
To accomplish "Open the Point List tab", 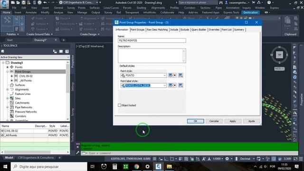I will tap(227, 29).
